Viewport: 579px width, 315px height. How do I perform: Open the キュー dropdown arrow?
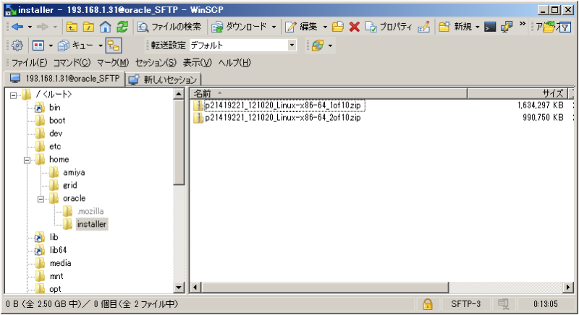pos(100,46)
